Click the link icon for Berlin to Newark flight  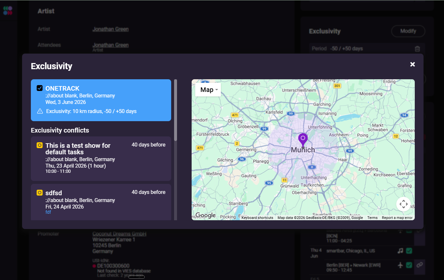point(420,265)
